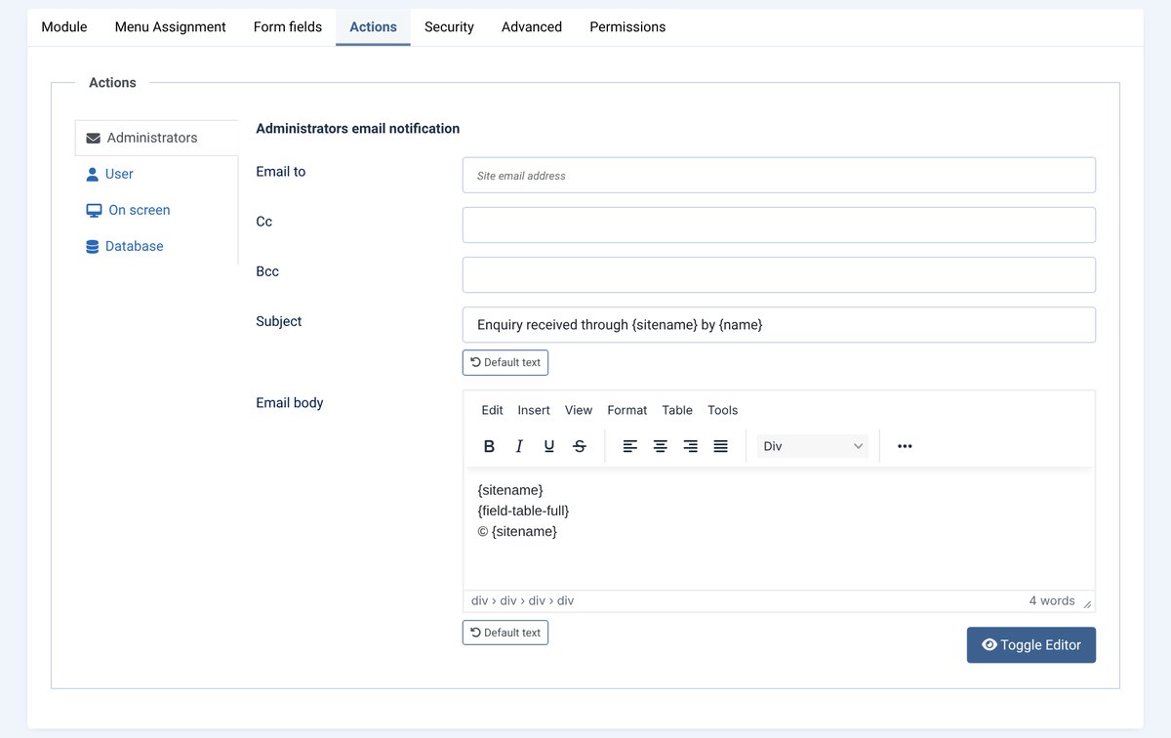
Task: Select the Actions tab
Action: (x=373, y=27)
